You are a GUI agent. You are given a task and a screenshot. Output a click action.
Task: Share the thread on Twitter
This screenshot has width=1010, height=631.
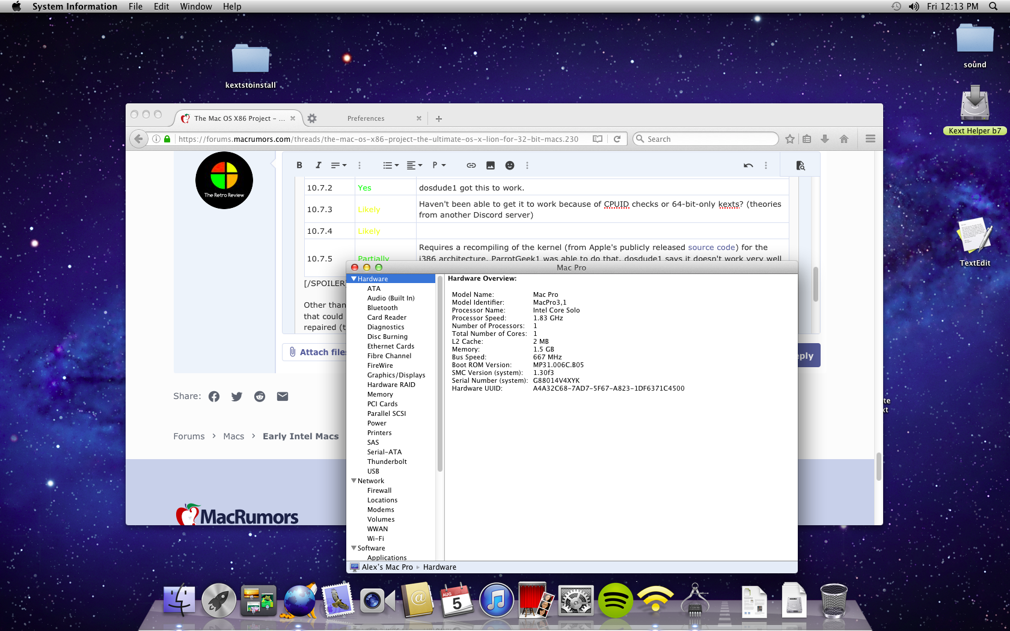point(237,397)
